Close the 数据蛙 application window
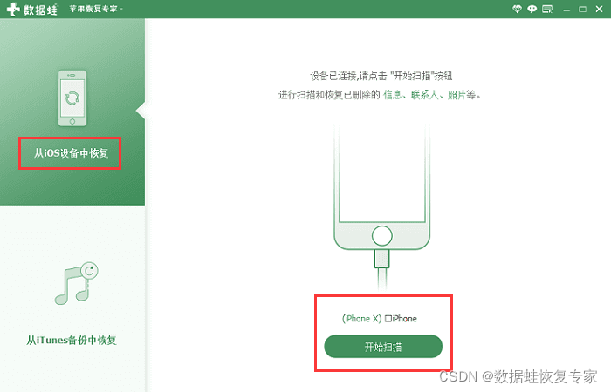 [x=600, y=9]
